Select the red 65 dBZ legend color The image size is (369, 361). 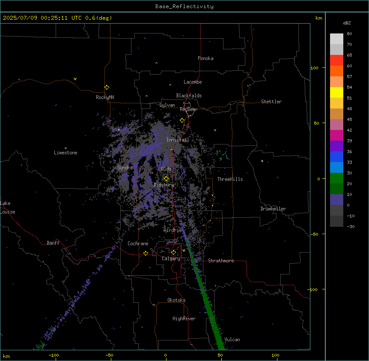(x=336, y=60)
